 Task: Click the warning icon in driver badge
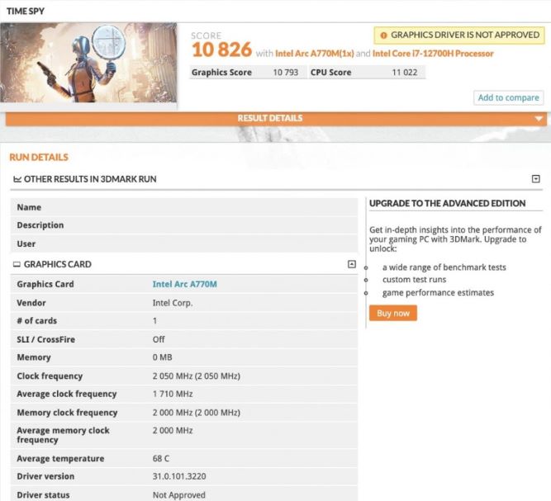pyautogui.click(x=383, y=35)
